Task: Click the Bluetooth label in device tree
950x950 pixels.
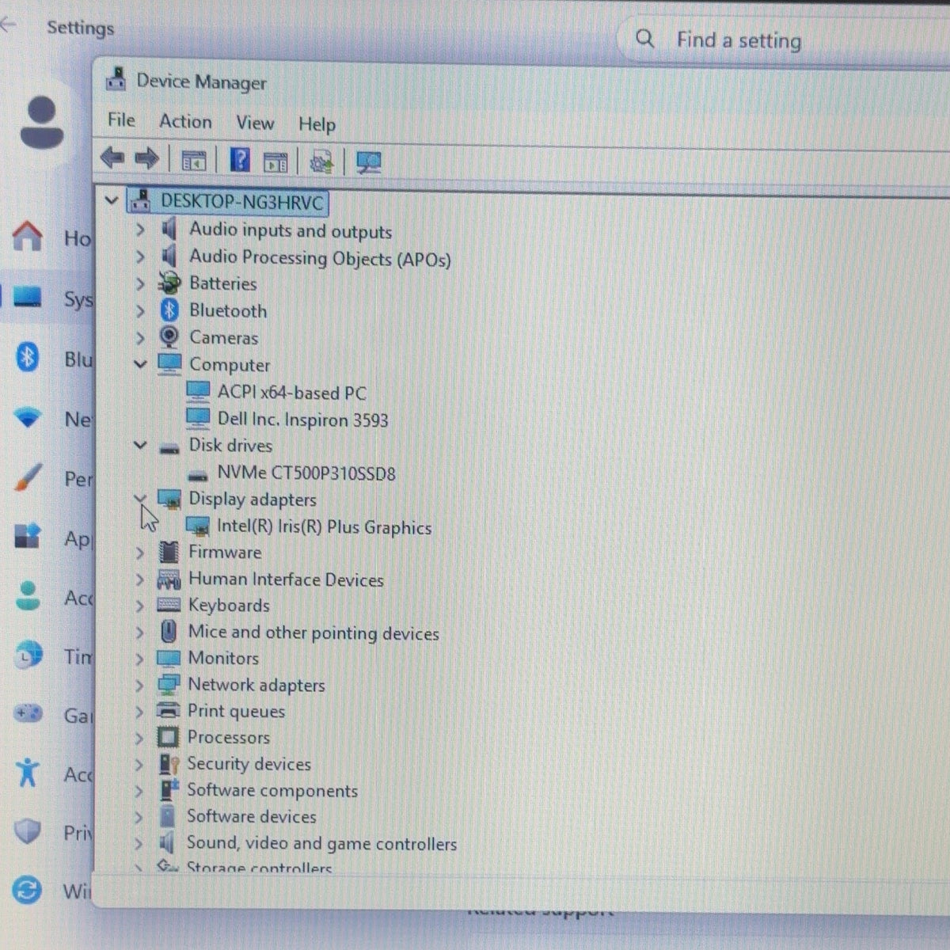Action: [228, 311]
